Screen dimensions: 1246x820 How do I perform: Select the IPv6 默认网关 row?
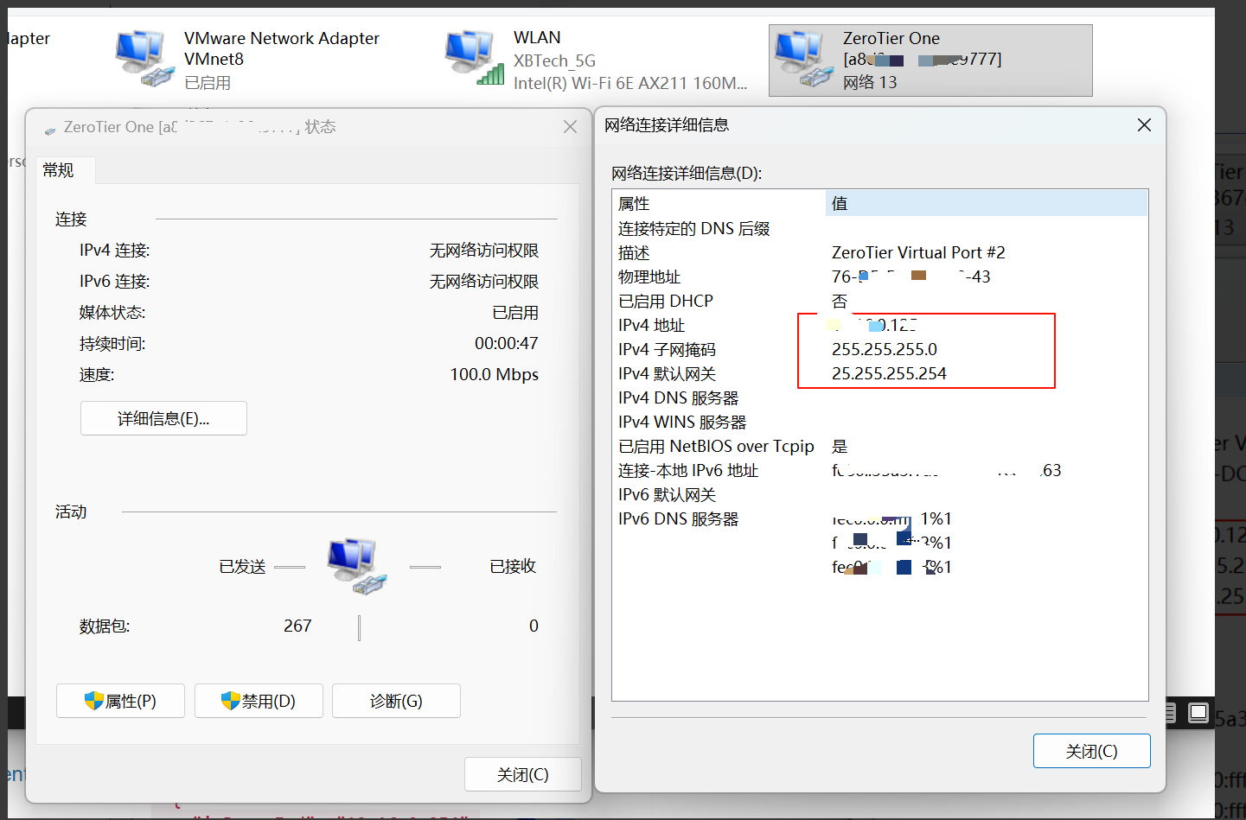(880, 494)
